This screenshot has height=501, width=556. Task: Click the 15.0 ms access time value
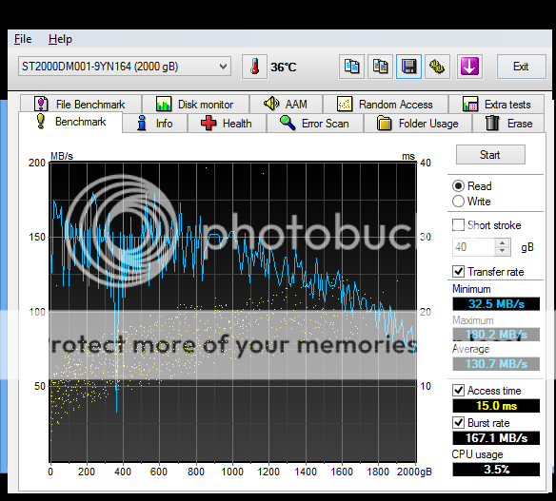pos(496,405)
